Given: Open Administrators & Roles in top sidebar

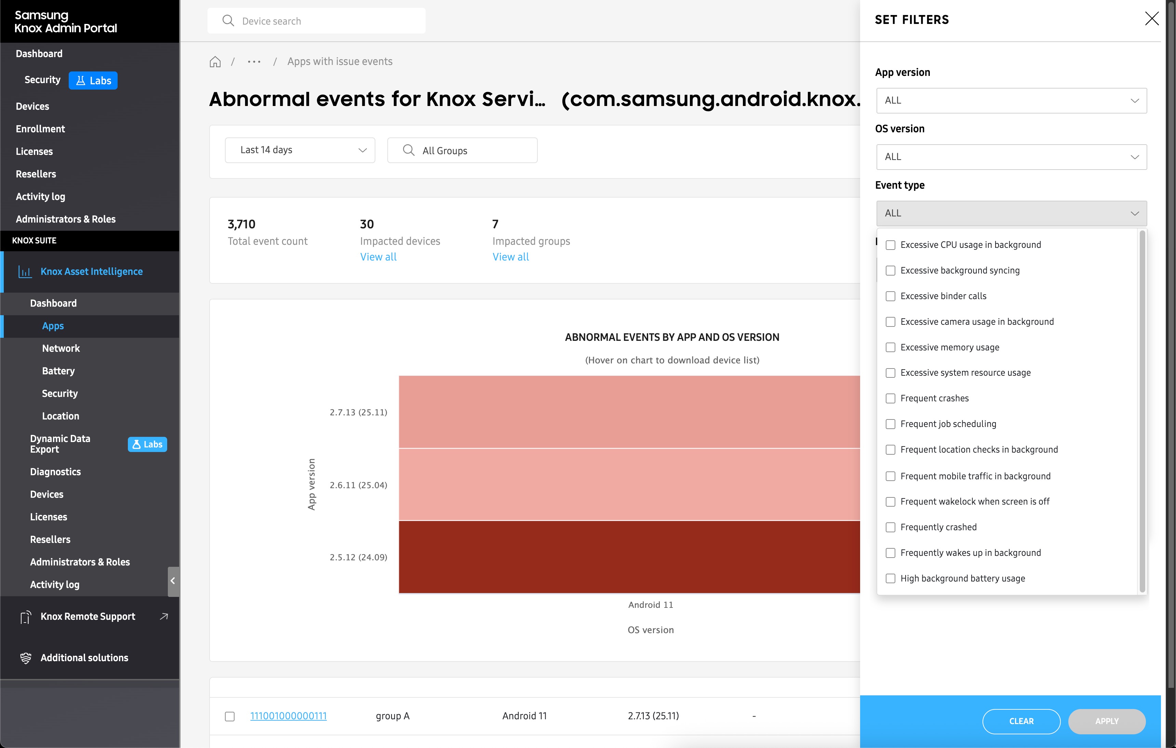Looking at the screenshot, I should (x=65, y=219).
